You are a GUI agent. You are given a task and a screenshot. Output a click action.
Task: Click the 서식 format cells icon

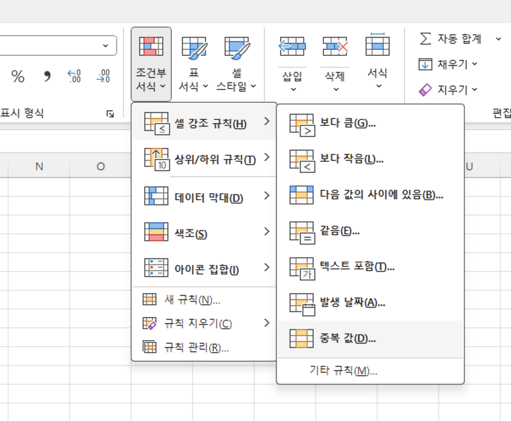[x=378, y=44]
